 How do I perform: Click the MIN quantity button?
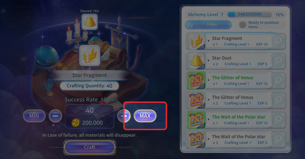[x=34, y=116]
